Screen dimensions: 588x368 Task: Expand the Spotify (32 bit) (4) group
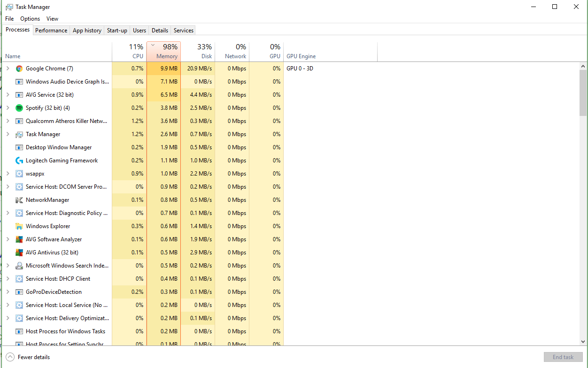[x=8, y=108]
